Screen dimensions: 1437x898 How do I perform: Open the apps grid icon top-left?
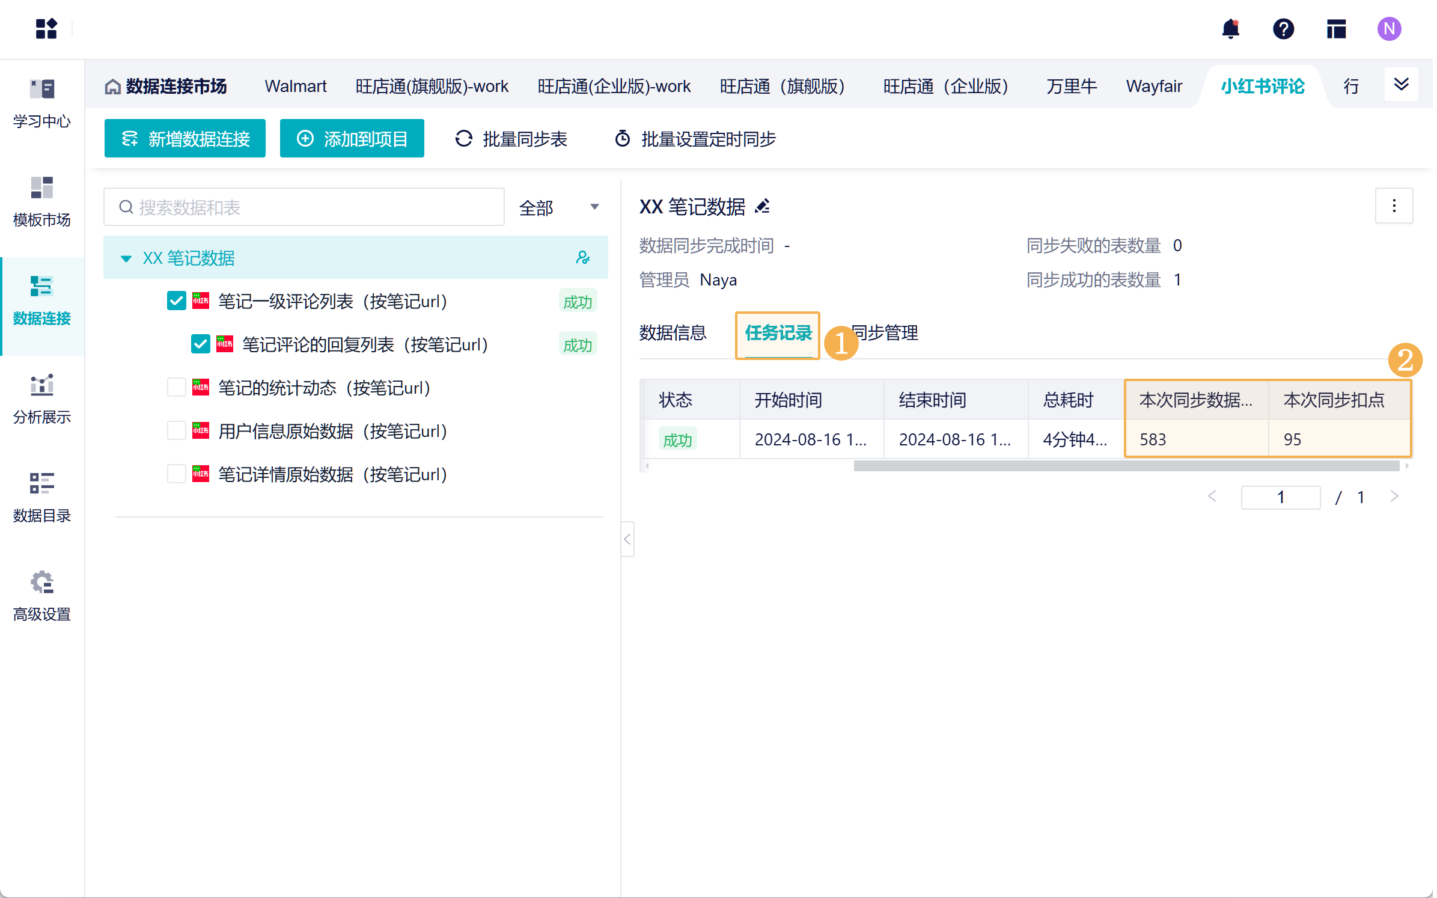[x=46, y=29]
